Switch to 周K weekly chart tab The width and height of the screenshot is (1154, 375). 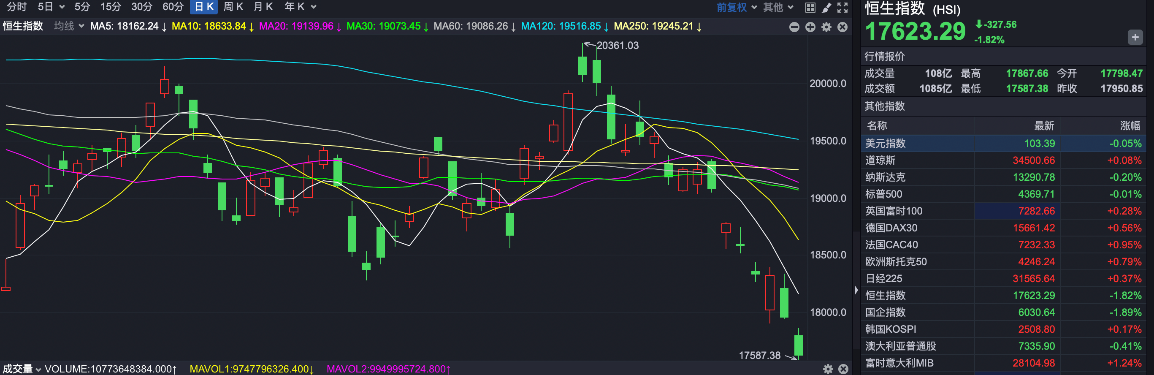tap(233, 7)
